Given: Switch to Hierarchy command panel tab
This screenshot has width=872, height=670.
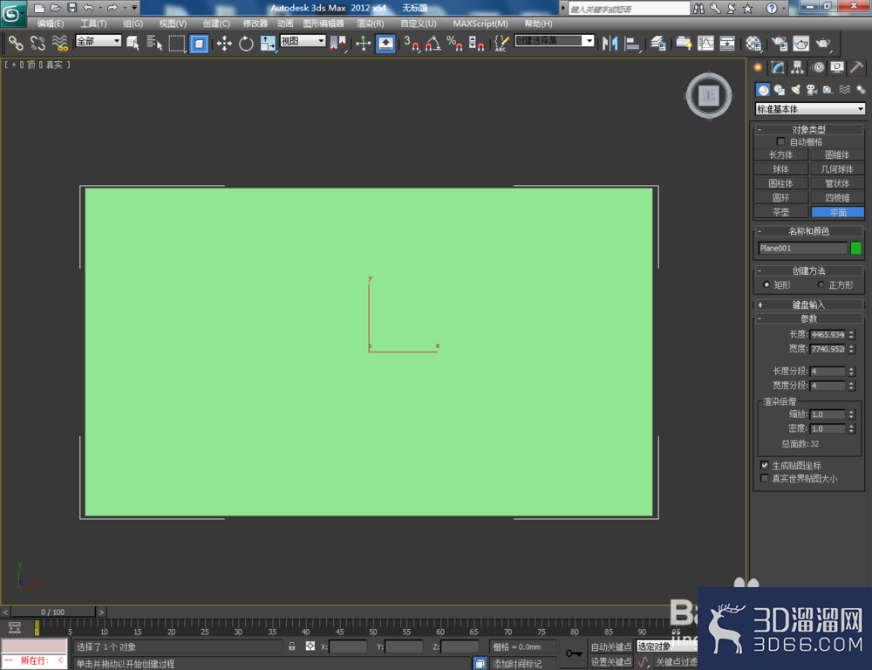Looking at the screenshot, I should (x=798, y=68).
